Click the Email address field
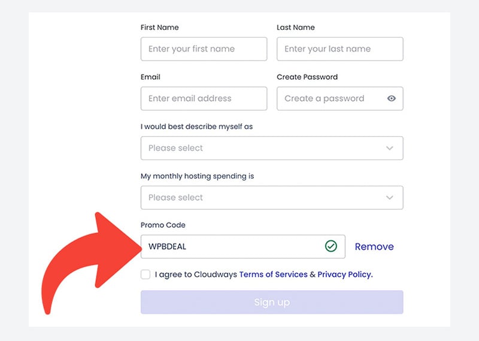 pyautogui.click(x=204, y=98)
